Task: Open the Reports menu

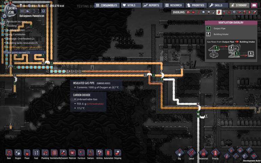Action: [152, 5]
